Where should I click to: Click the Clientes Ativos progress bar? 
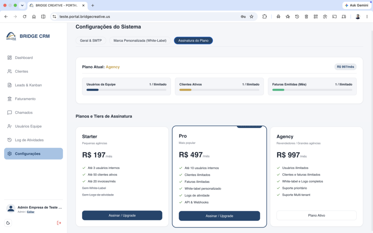pyautogui.click(x=219, y=90)
